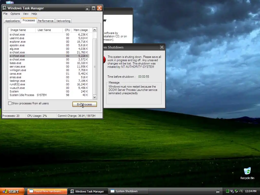The height and width of the screenshot is (195, 260).
Task: Sort processes by CPU column
Action: coord(67,30)
